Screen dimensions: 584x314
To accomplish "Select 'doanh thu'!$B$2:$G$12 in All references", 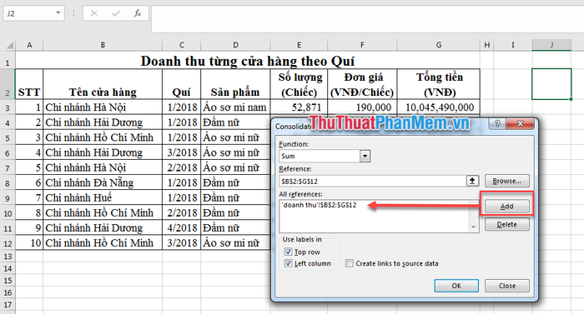I will 320,205.
